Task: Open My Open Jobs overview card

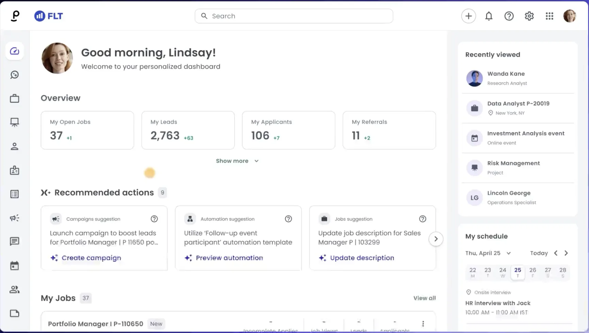Action: [x=87, y=130]
